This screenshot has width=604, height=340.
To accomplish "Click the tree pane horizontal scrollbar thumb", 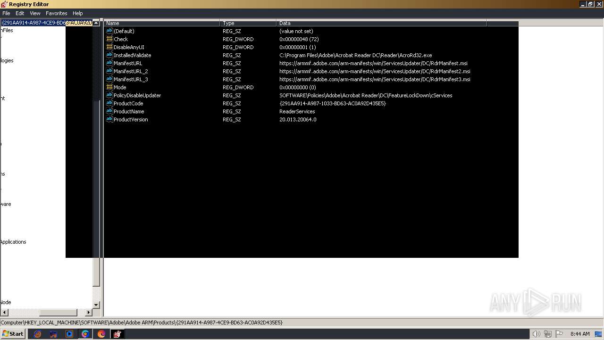I will click(x=58, y=313).
